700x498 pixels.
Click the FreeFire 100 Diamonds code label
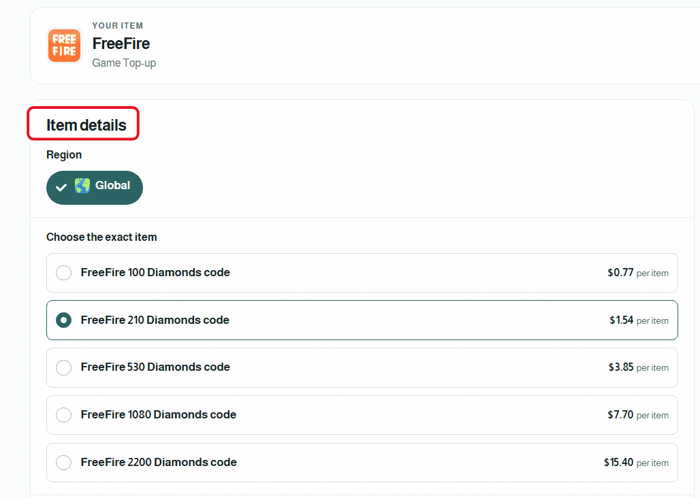point(155,272)
